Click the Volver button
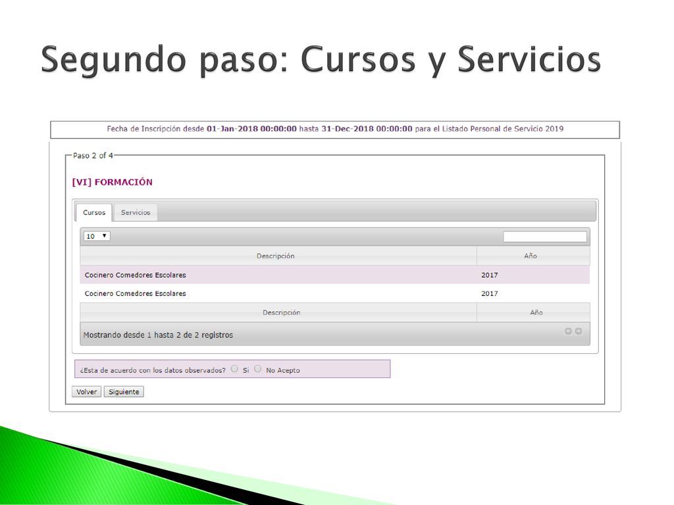This screenshot has width=674, height=505. click(x=86, y=392)
